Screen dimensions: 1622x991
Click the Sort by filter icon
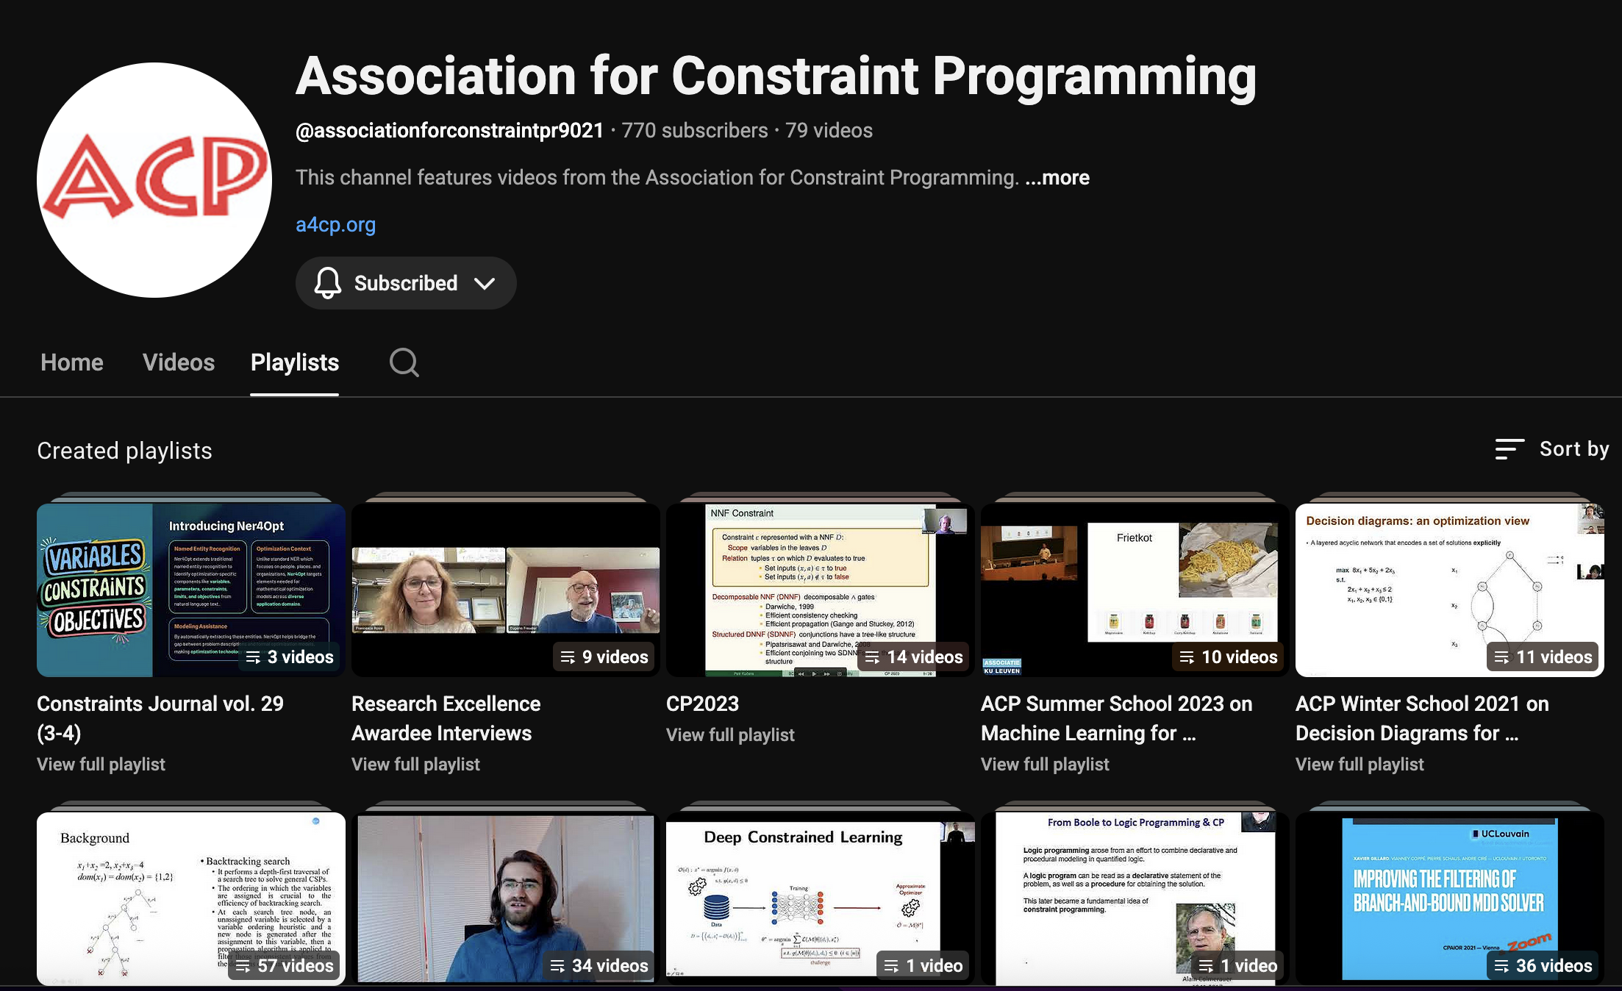1510,449
